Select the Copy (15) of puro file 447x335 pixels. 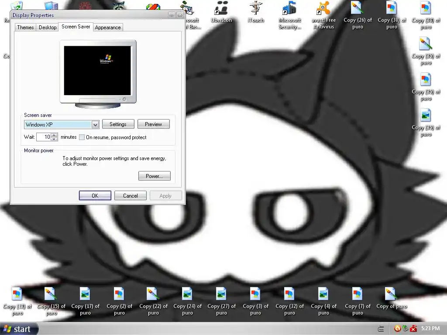(x=52, y=301)
